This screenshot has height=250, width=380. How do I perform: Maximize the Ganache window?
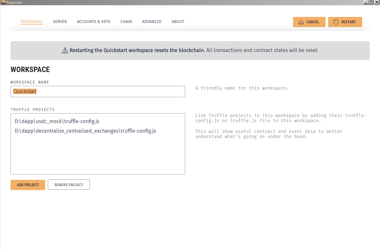pos(371,2)
